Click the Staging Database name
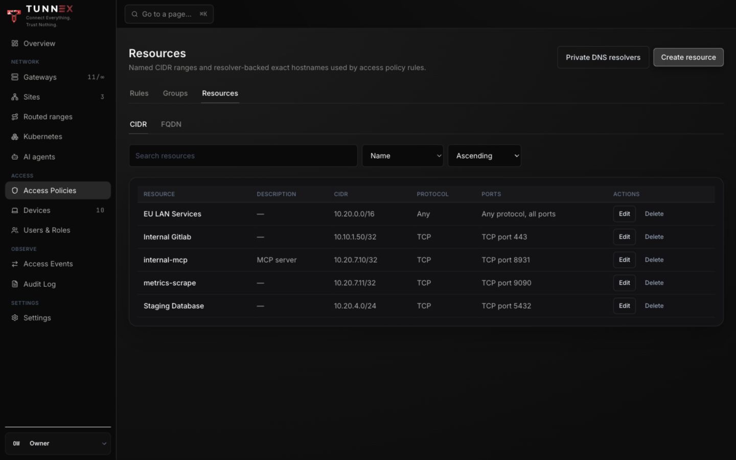 [174, 306]
